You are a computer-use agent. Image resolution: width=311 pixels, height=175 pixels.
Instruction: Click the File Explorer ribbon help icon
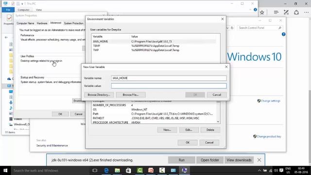click(x=255, y=10)
